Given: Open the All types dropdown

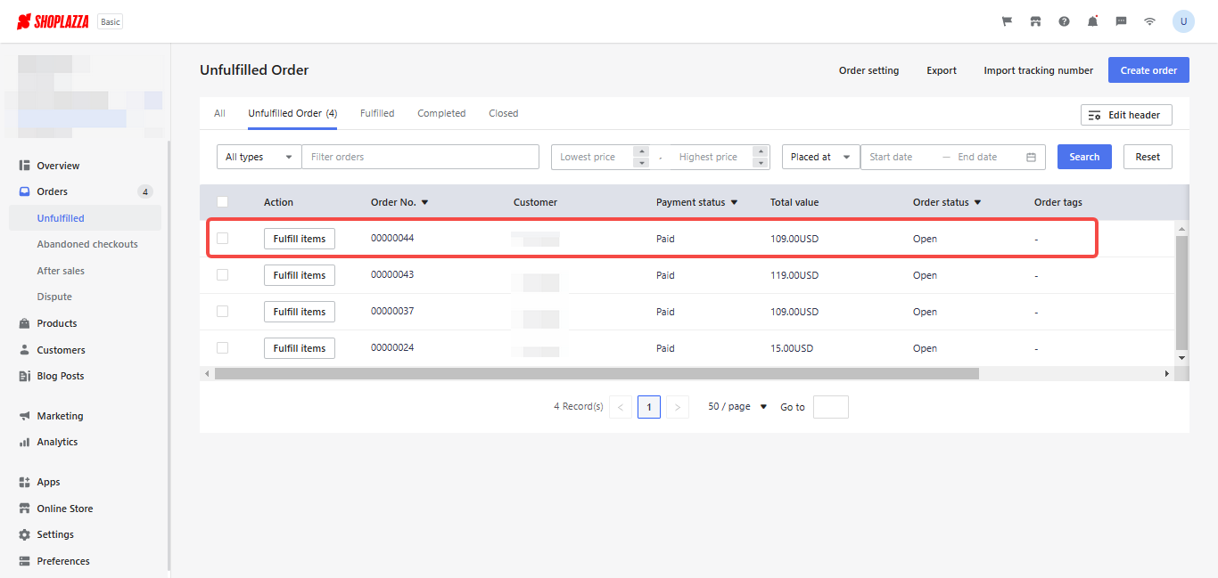Looking at the screenshot, I should pyautogui.click(x=259, y=157).
